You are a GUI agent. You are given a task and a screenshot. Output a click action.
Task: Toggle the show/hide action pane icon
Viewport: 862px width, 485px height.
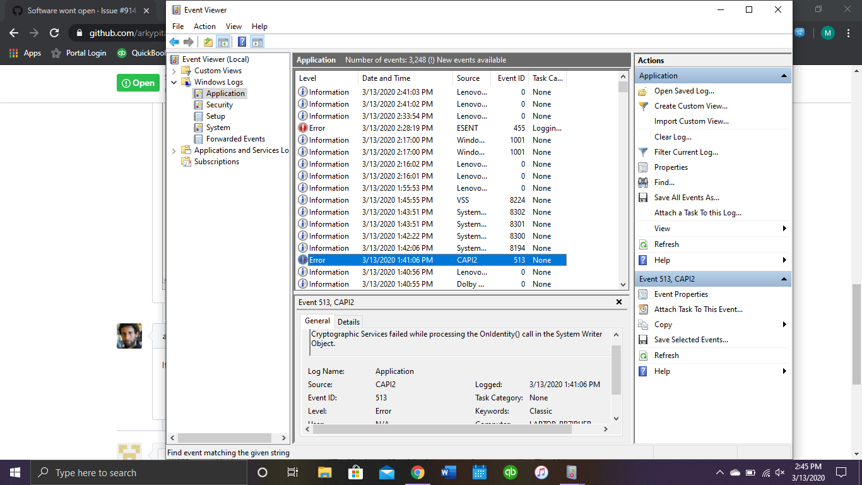(257, 42)
